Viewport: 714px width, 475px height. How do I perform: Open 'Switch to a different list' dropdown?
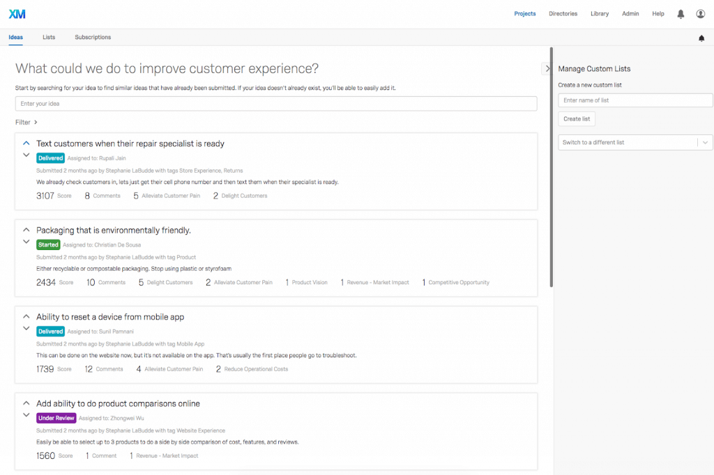635,142
